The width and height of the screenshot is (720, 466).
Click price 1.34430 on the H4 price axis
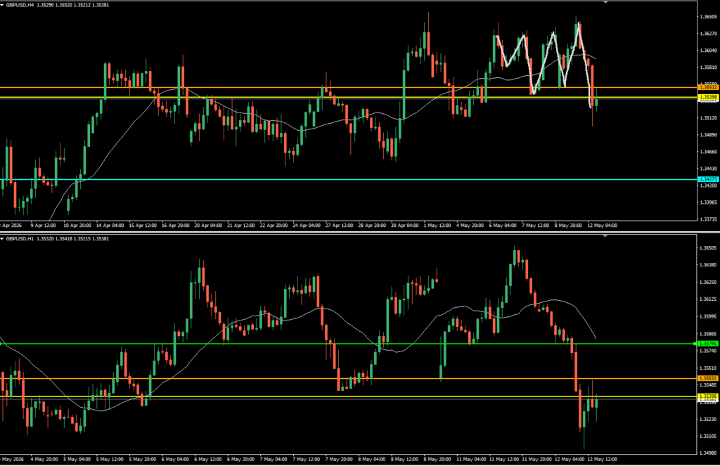[708, 169]
